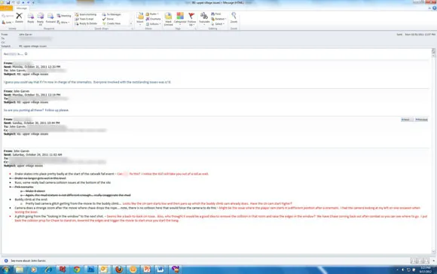437x274 pixels.
Task: Apply the To Manager quick step
Action: (x=112, y=14)
